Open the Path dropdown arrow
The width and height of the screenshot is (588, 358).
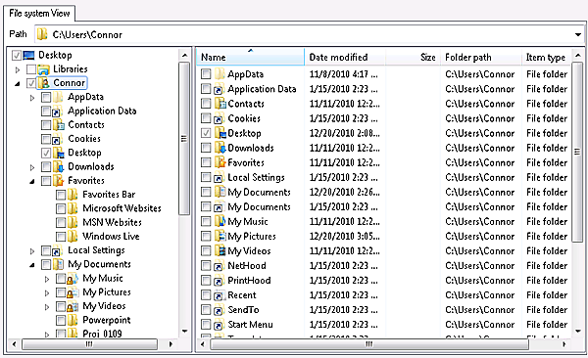(x=578, y=35)
